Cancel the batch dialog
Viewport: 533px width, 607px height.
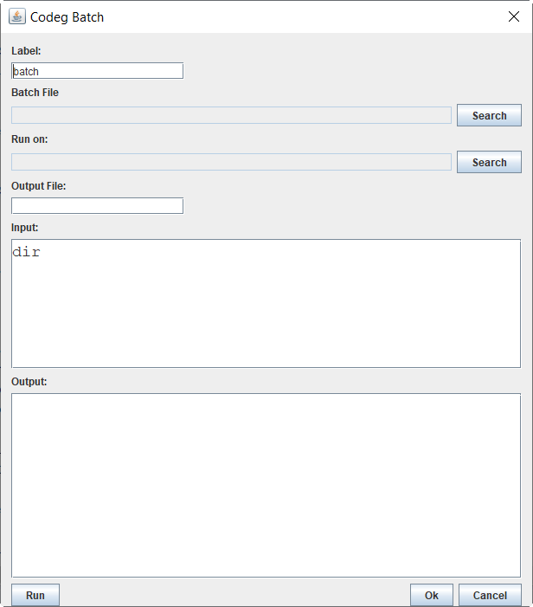[x=490, y=595]
